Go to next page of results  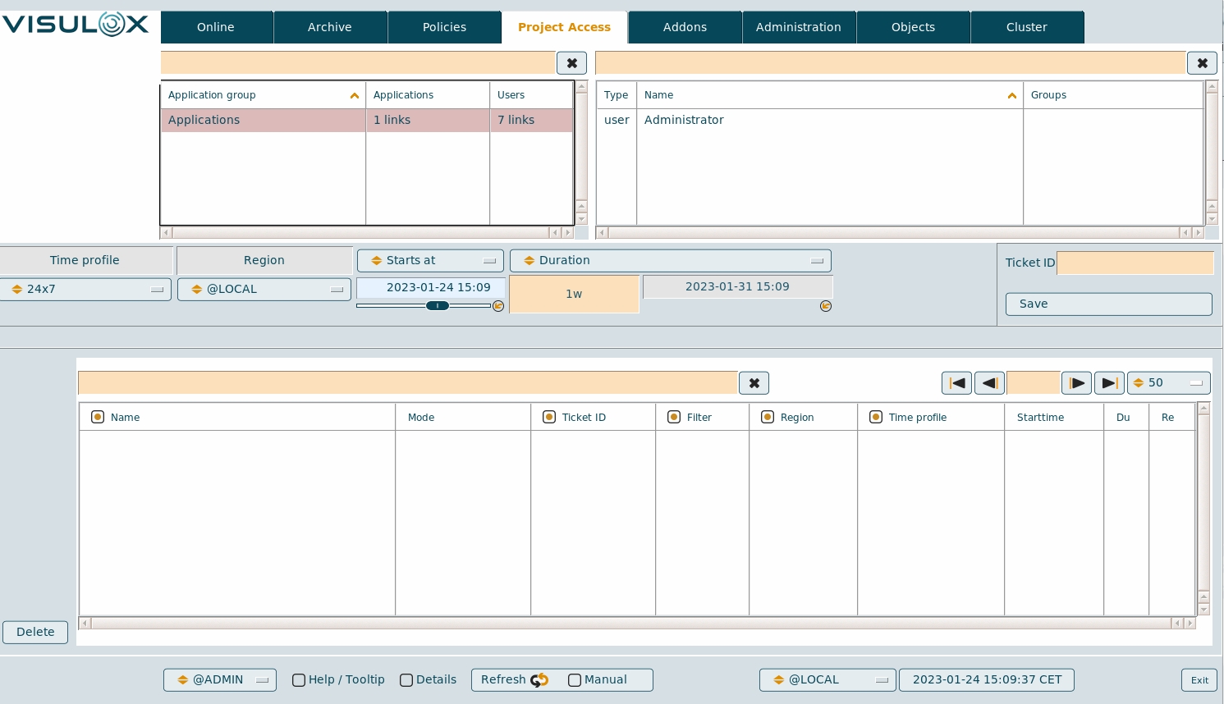[x=1076, y=383]
